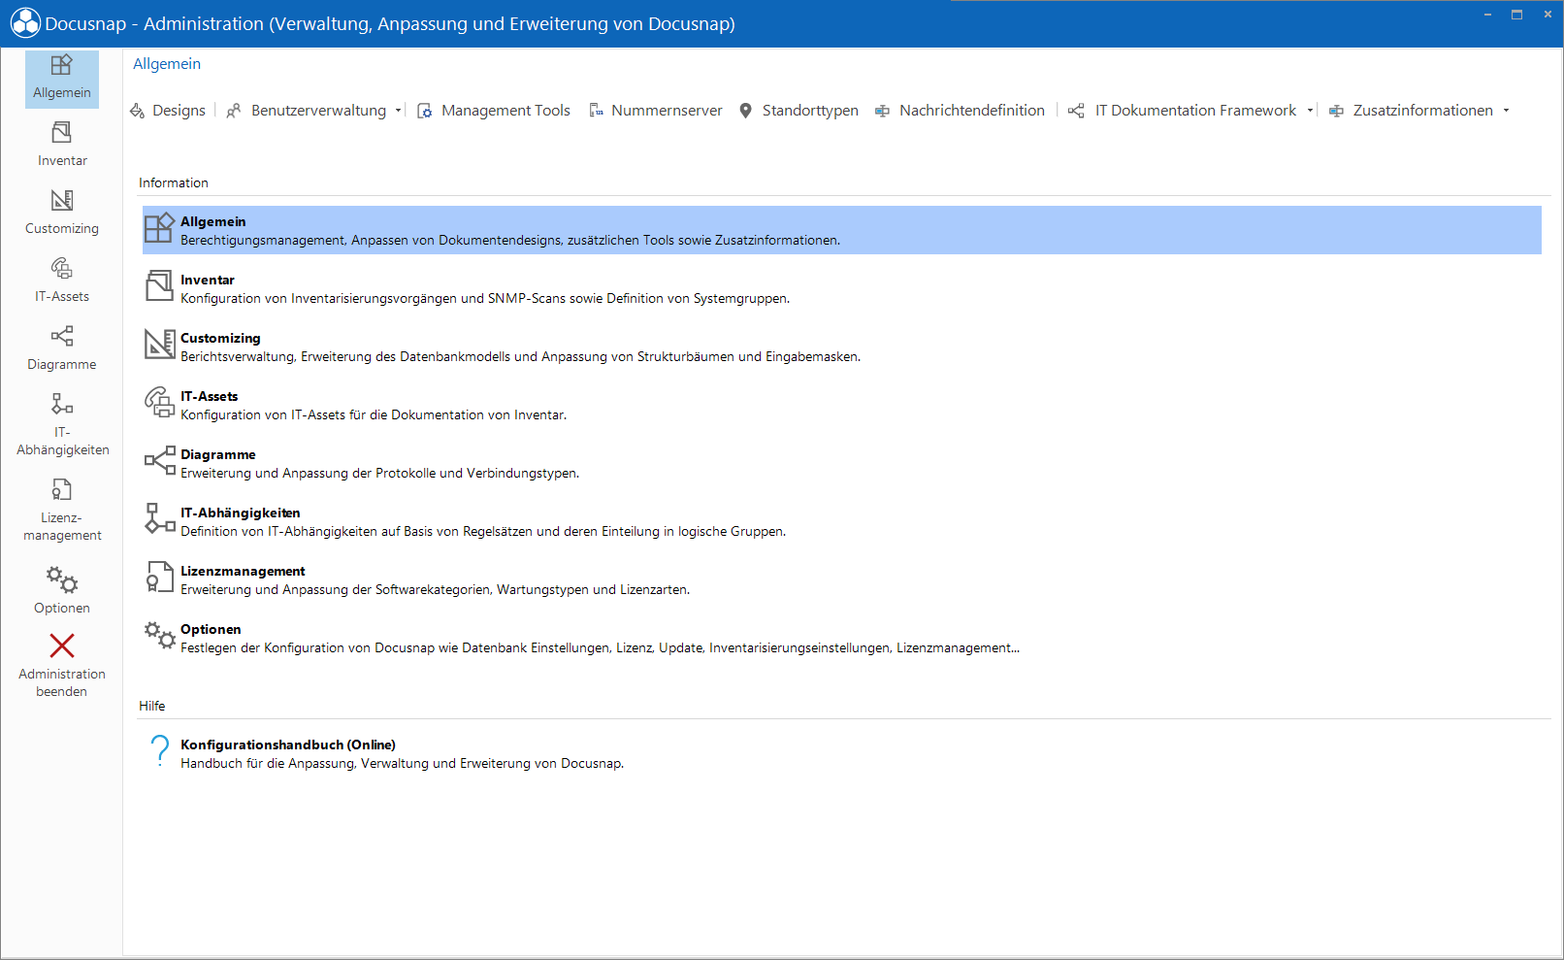The height and width of the screenshot is (960, 1564).
Task: Expand the Benutzerverwaltung dropdown arrow
Action: 398,111
